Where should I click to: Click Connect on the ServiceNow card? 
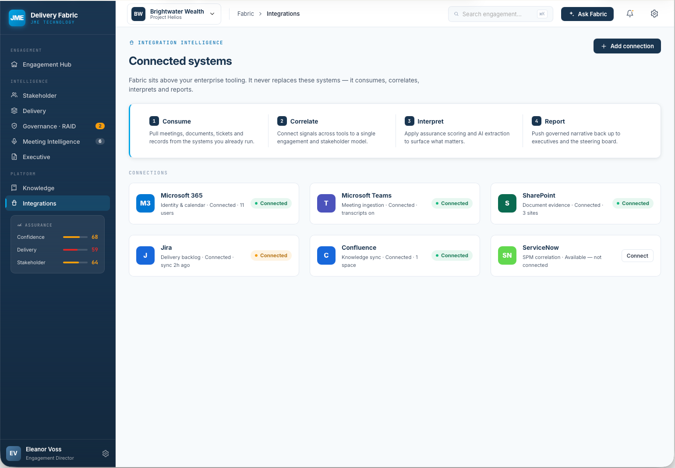(637, 256)
